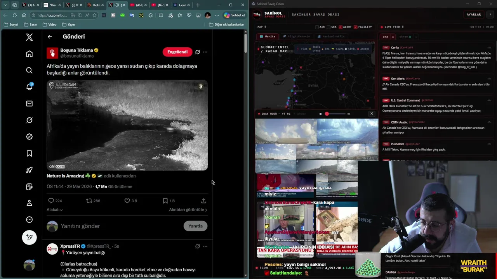Mute the Odak Modu YT #2 speaker
Image resolution: width=497 pixels, height=279 pixels.
pyautogui.click(x=321, y=114)
